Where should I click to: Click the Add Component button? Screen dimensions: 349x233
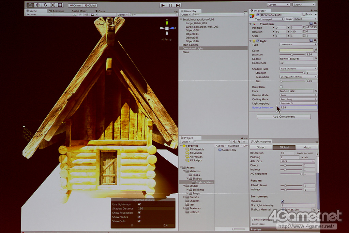point(284,117)
